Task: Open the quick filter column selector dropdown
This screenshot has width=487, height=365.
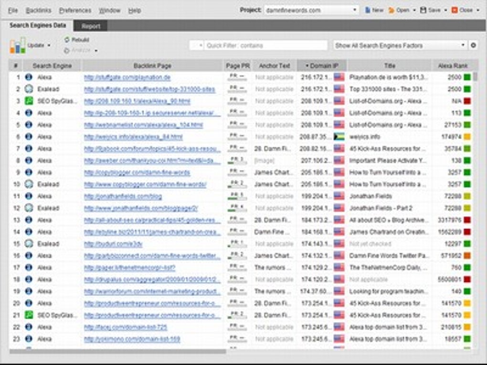Action: (196, 46)
